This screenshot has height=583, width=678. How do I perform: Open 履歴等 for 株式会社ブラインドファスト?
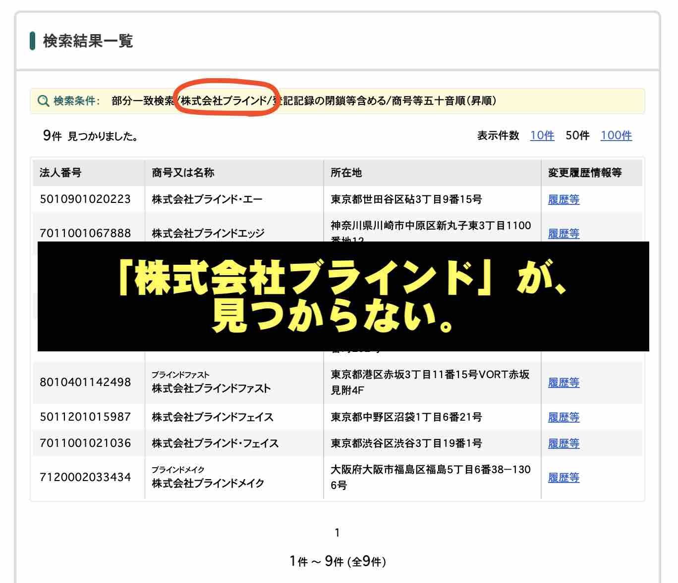coord(563,383)
